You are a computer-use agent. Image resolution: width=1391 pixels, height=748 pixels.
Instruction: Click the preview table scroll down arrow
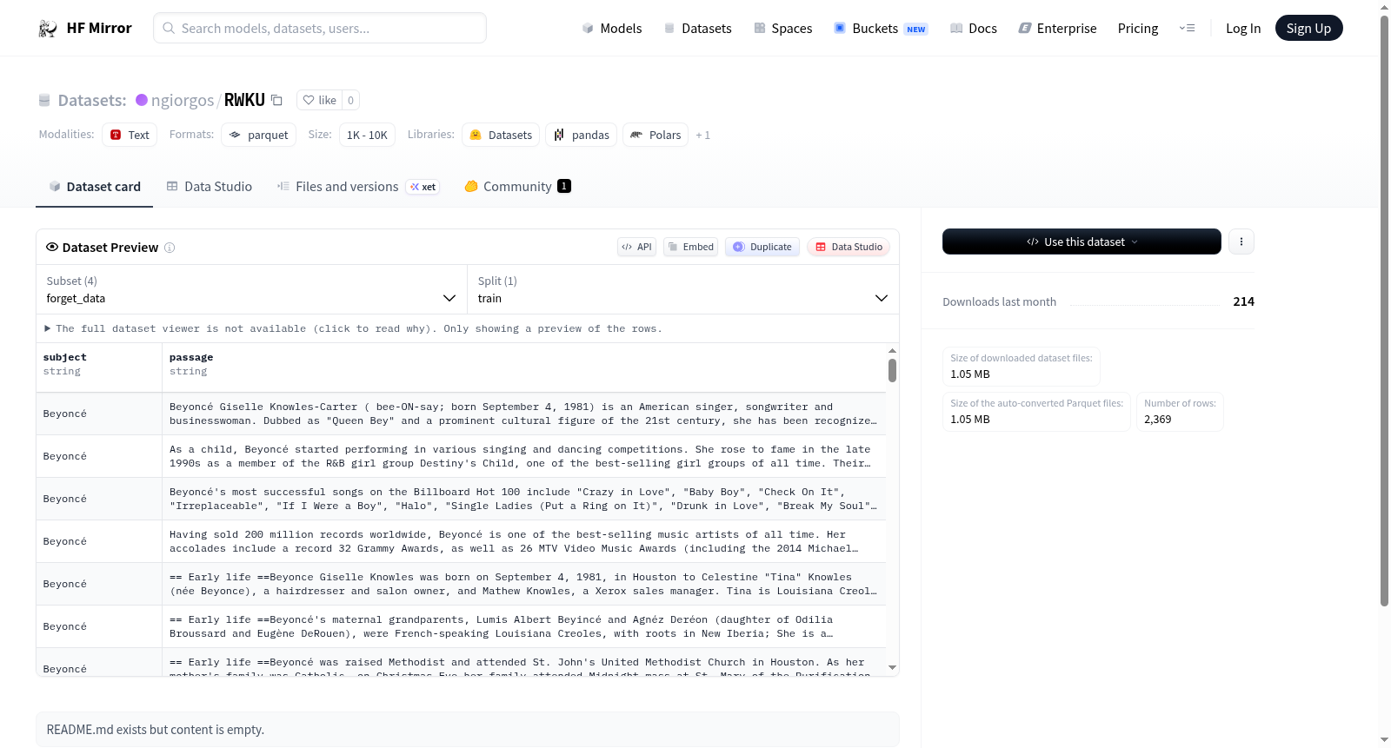[892, 667]
